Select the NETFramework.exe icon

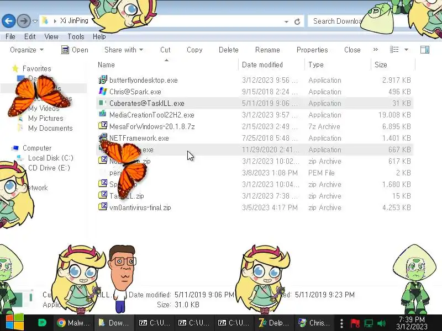103,137
